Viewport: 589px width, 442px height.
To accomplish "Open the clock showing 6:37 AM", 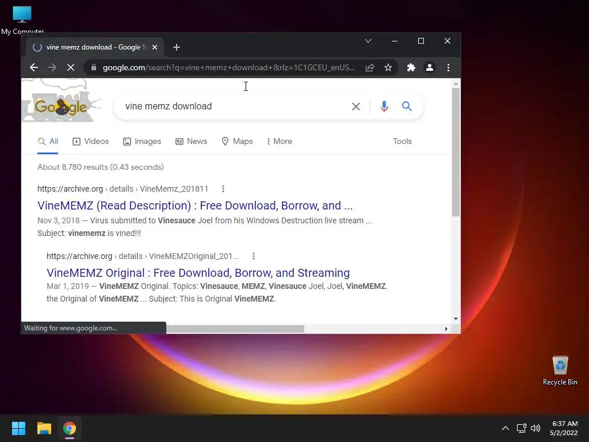I will [x=564, y=428].
